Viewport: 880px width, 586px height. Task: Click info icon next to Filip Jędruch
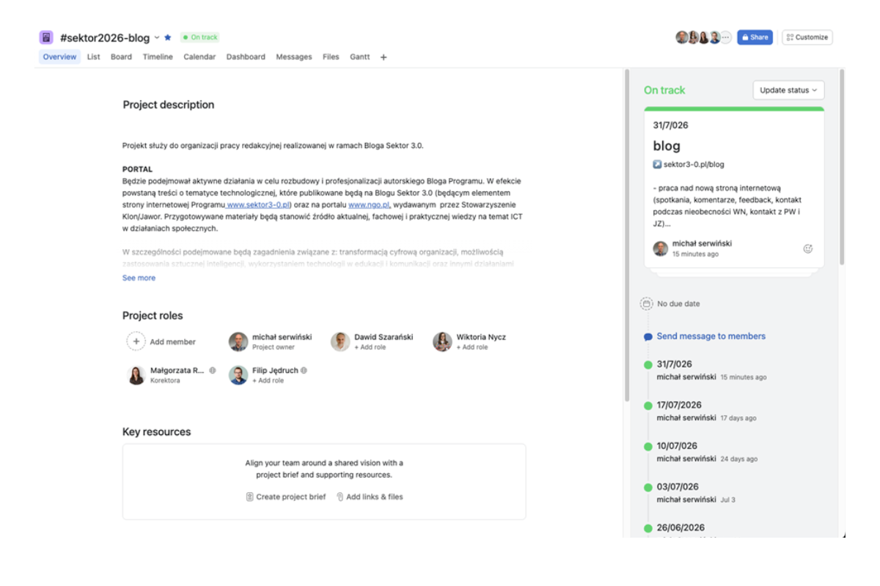[x=304, y=371]
